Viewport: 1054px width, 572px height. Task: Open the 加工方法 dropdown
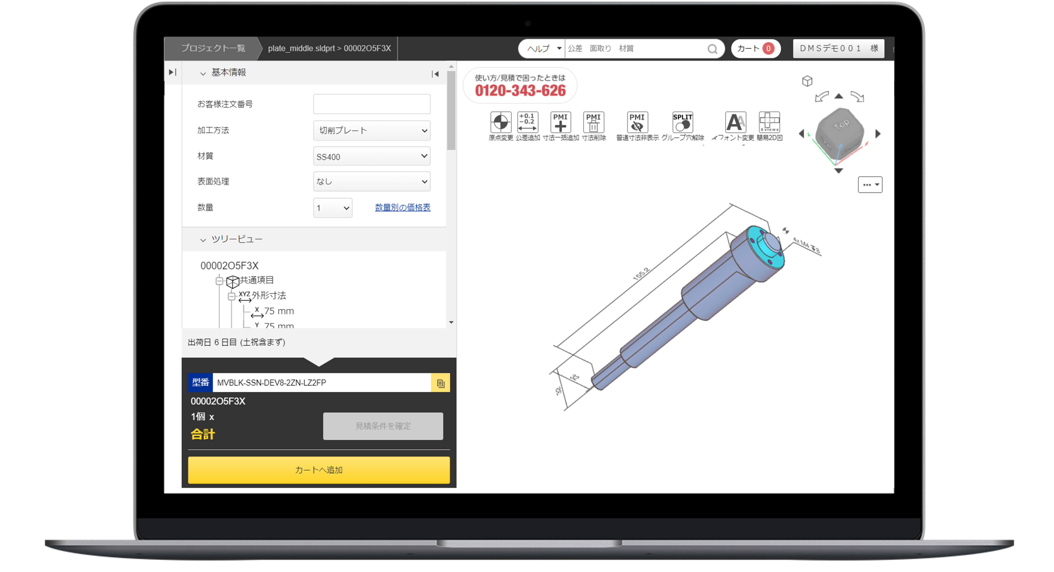(372, 131)
